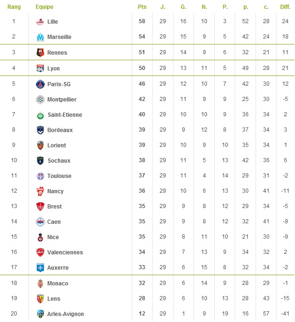Click the Sochaux team name

point(59,161)
